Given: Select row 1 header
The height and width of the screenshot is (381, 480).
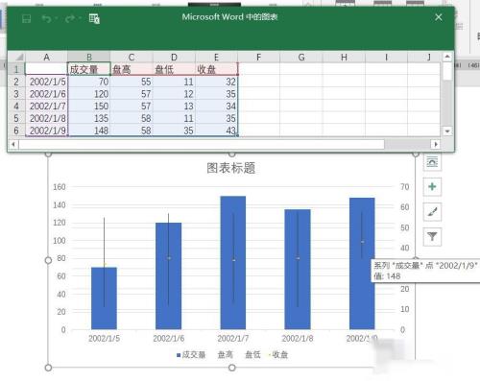Looking at the screenshot, I should 16,69.
